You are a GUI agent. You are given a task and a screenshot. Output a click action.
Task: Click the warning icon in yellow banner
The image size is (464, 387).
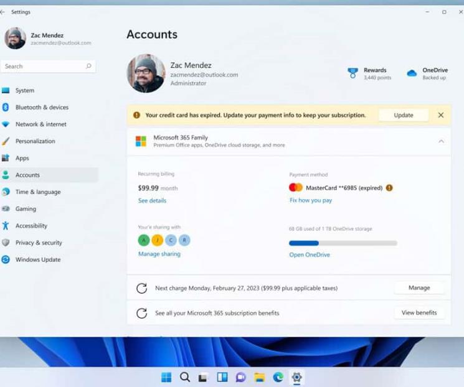[x=136, y=115]
